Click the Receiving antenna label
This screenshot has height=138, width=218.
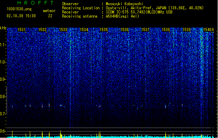click(x=80, y=16)
